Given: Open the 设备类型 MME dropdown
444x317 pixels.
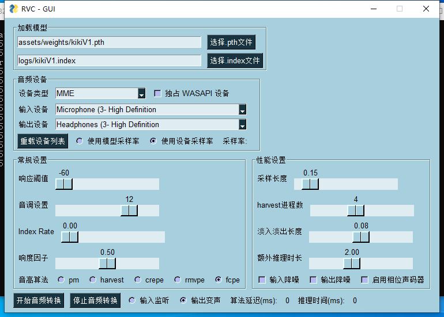Looking at the screenshot, I should pos(141,94).
